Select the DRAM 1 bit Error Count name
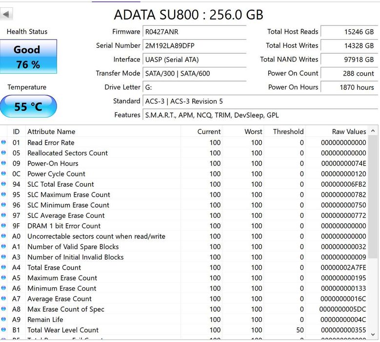The image size is (380, 342). [x=64, y=226]
